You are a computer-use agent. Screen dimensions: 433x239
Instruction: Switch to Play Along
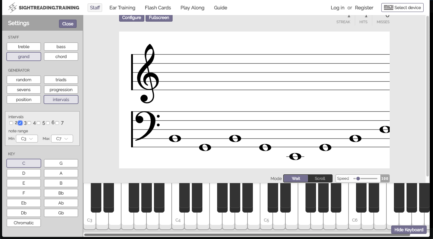(192, 8)
